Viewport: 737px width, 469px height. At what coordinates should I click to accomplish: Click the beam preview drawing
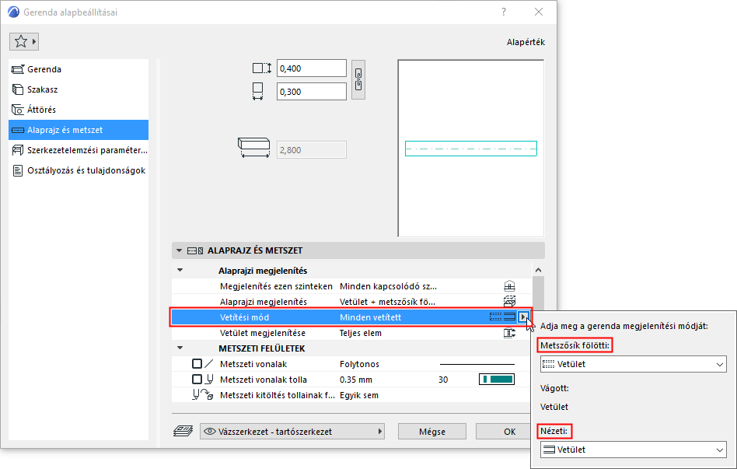[471, 149]
